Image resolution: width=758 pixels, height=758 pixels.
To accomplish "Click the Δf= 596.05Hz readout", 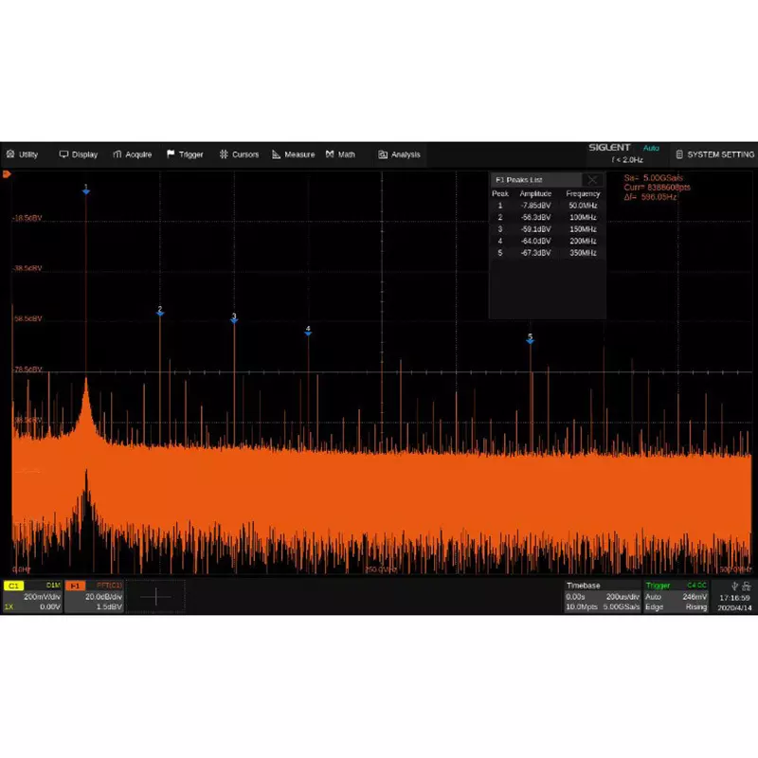I will 650,197.
